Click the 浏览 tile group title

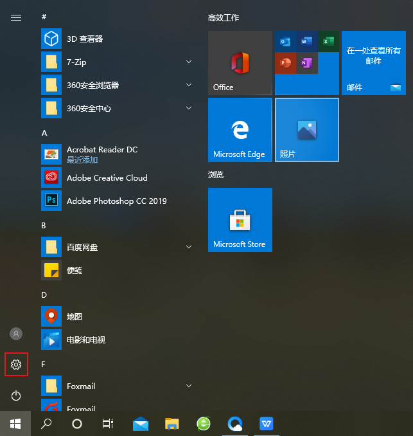pos(216,175)
